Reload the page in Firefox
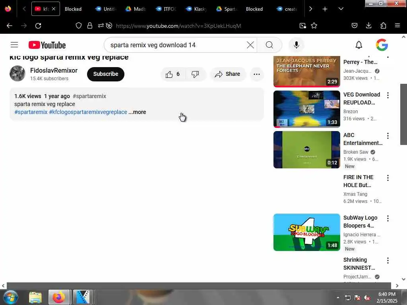 click(38, 26)
